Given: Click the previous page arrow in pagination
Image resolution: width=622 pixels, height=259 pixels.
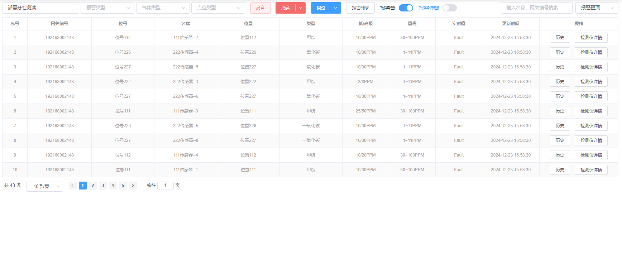Looking at the screenshot, I should 72,186.
